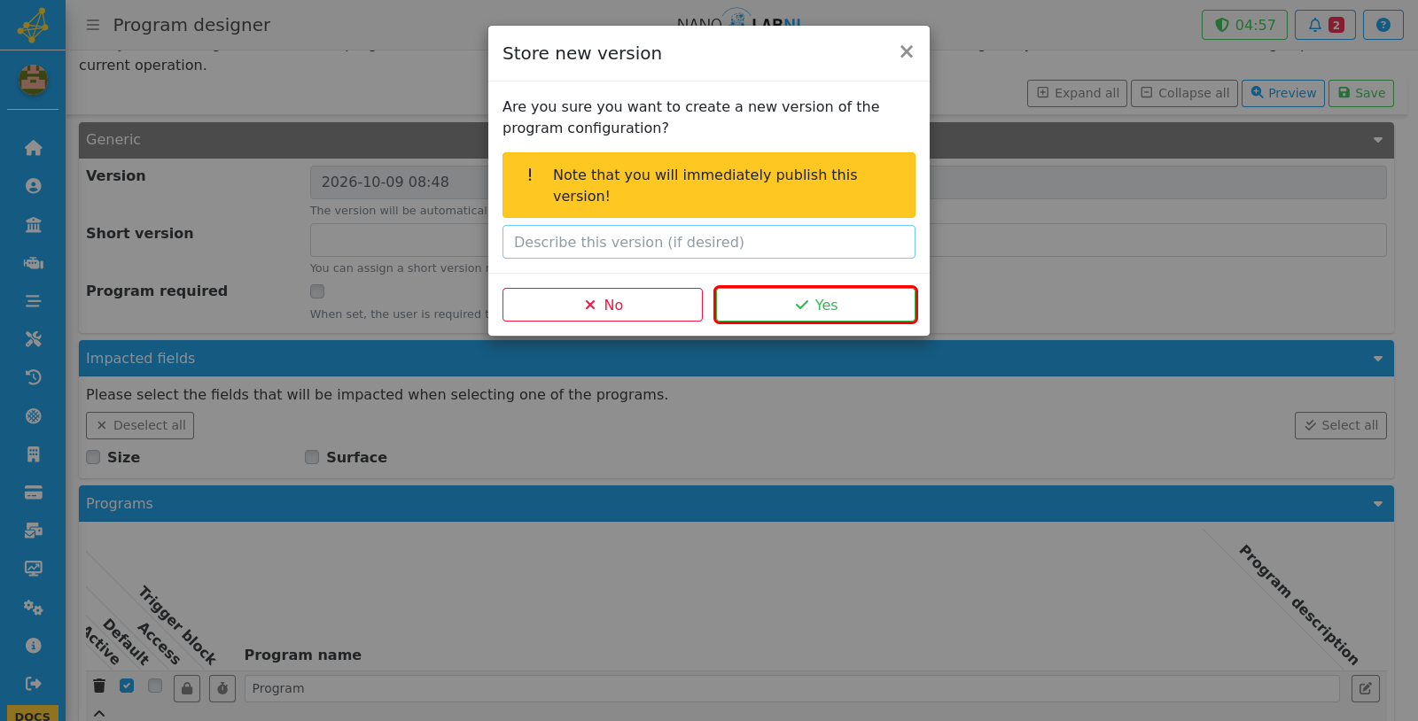Screen dimensions: 1418x721
Task: Toggle the hamburger navigation menu
Action: tap(93, 25)
